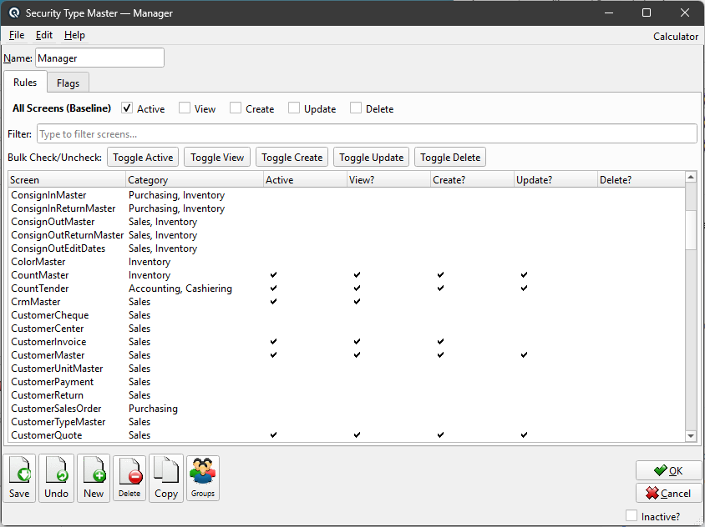705x527 pixels.
Task: Open the Groups icon button
Action: click(203, 478)
